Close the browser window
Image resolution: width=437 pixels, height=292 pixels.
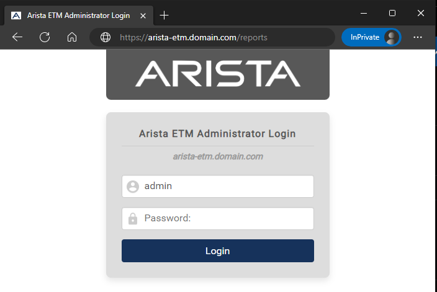click(x=421, y=13)
